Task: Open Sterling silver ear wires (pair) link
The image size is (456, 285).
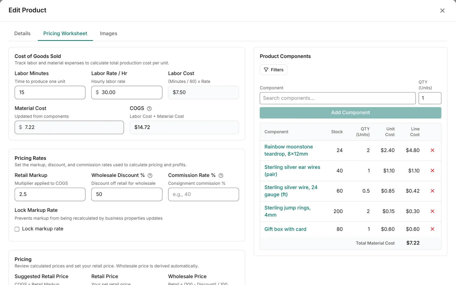Action: (292, 171)
